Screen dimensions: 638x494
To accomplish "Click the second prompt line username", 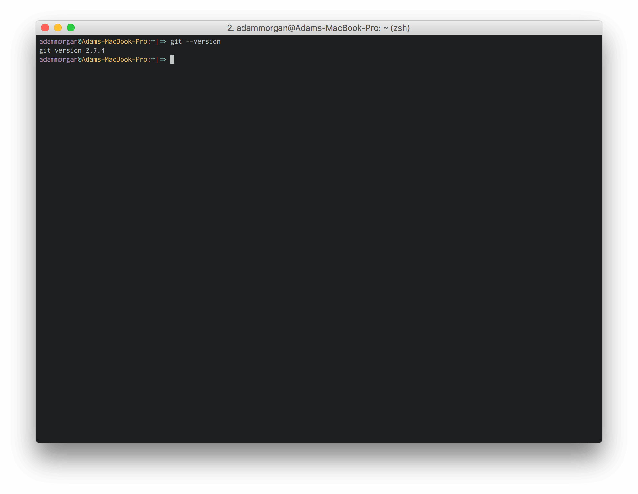I will pos(59,59).
